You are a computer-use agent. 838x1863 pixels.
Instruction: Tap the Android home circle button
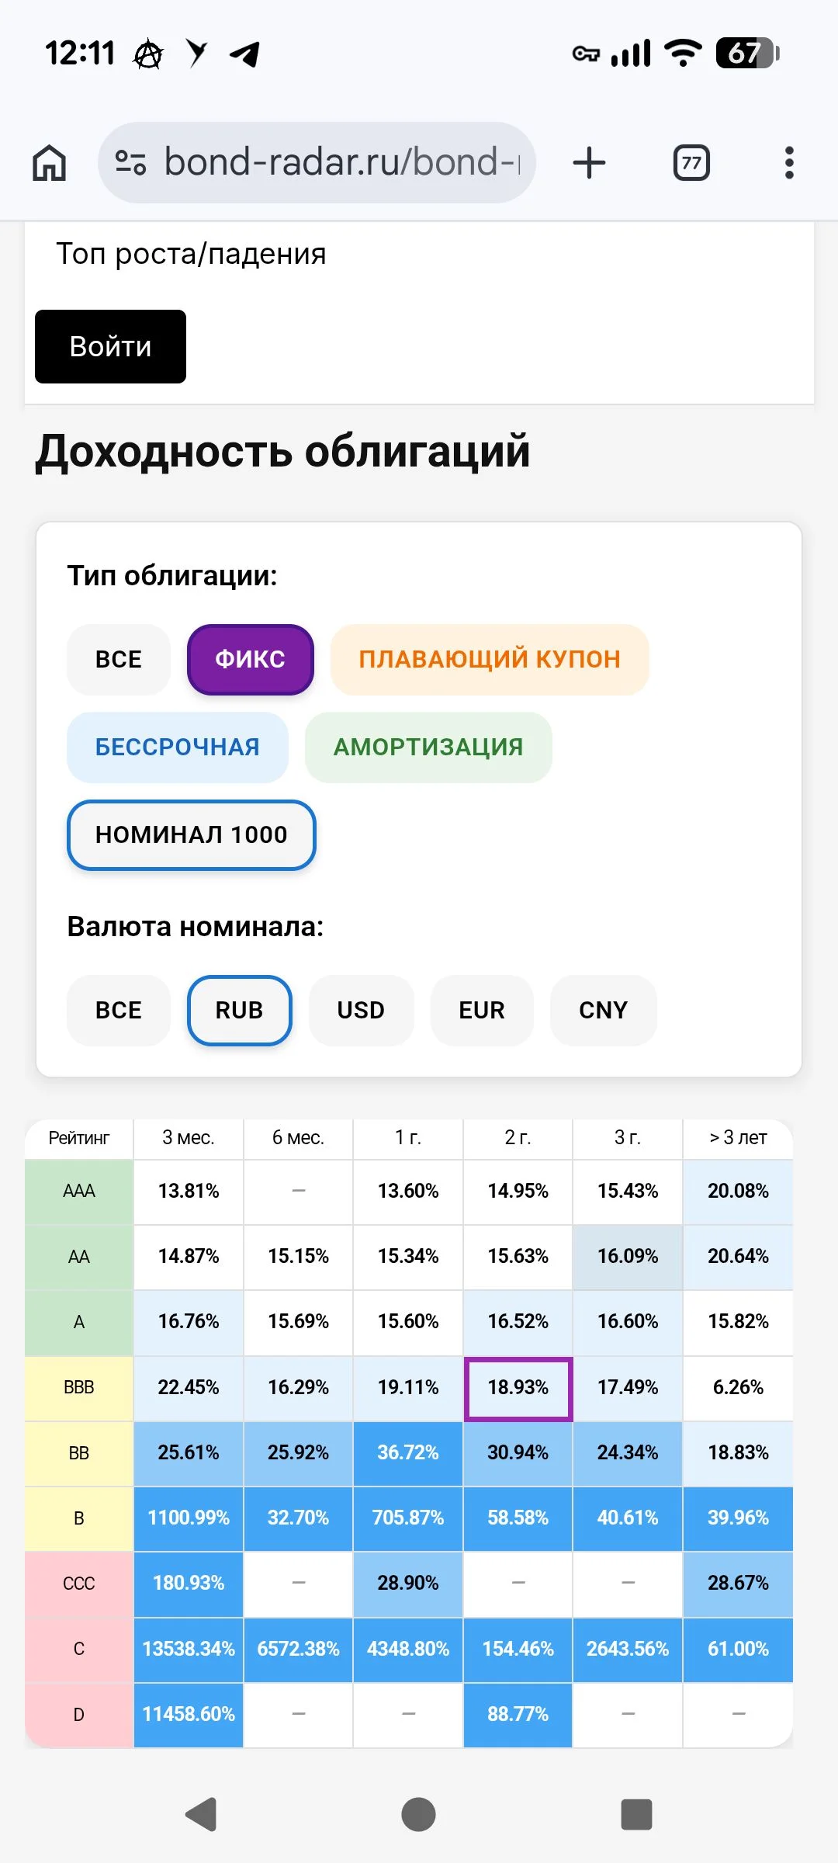418,1814
